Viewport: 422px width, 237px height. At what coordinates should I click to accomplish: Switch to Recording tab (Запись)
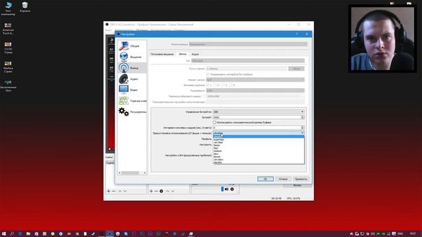pos(183,54)
